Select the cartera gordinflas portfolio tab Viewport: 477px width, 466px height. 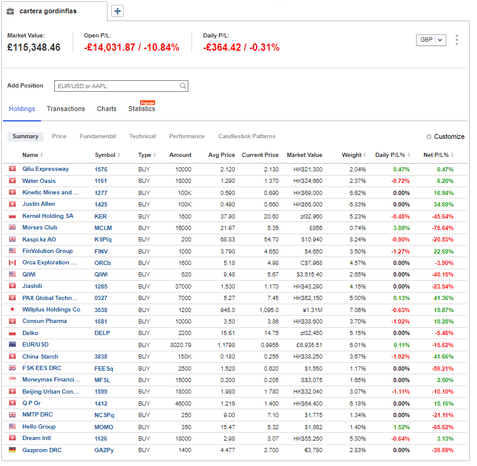click(x=54, y=11)
